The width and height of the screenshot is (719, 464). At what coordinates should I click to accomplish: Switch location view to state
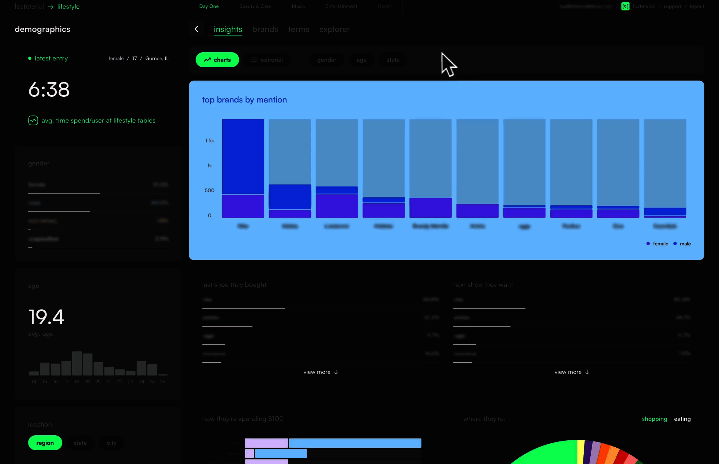(x=80, y=443)
